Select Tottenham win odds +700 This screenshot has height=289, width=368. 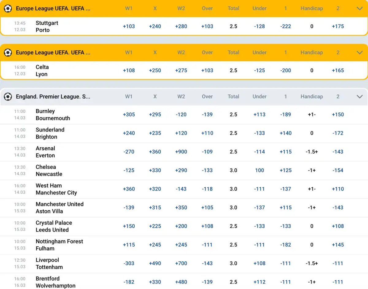[181, 264]
